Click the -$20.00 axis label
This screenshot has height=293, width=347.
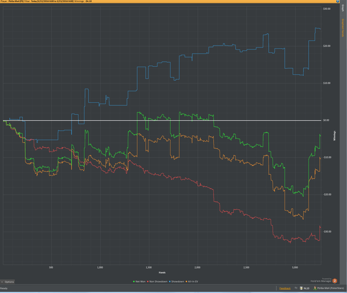coord(327,195)
